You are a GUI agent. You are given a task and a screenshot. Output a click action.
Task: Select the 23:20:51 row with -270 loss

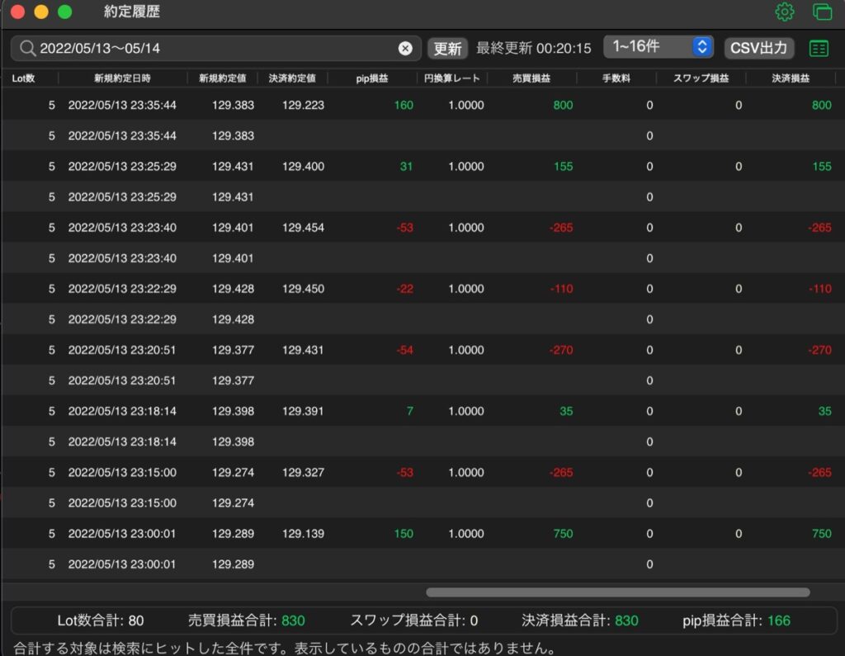tap(422, 350)
